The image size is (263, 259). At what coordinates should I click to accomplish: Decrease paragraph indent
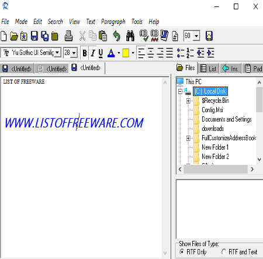(200, 53)
